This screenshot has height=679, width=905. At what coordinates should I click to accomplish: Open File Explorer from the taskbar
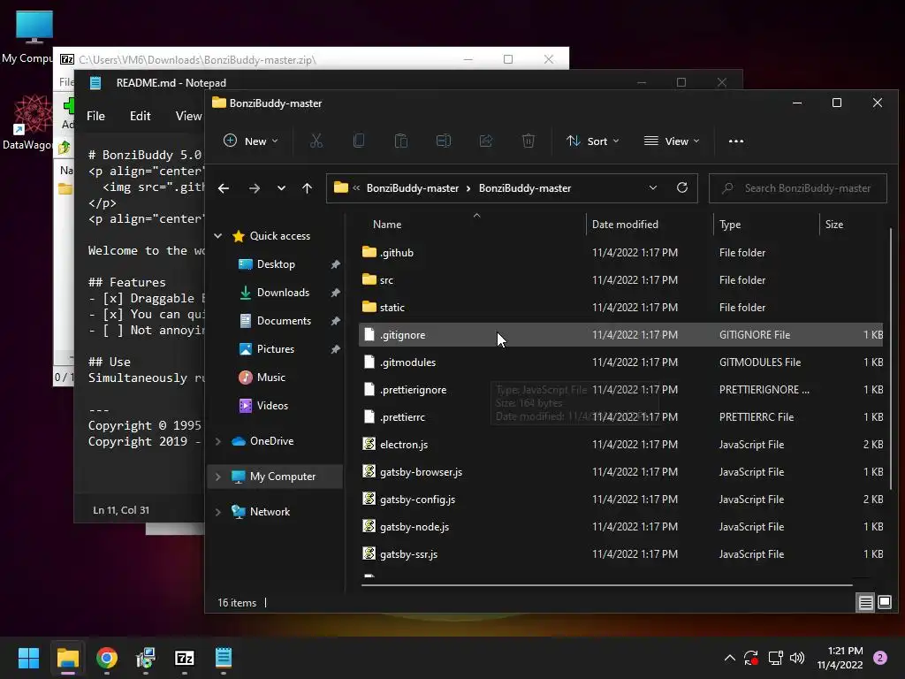tap(67, 658)
